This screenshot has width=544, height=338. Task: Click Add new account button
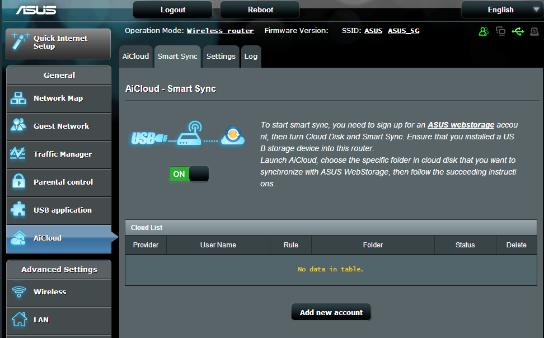coord(331,312)
